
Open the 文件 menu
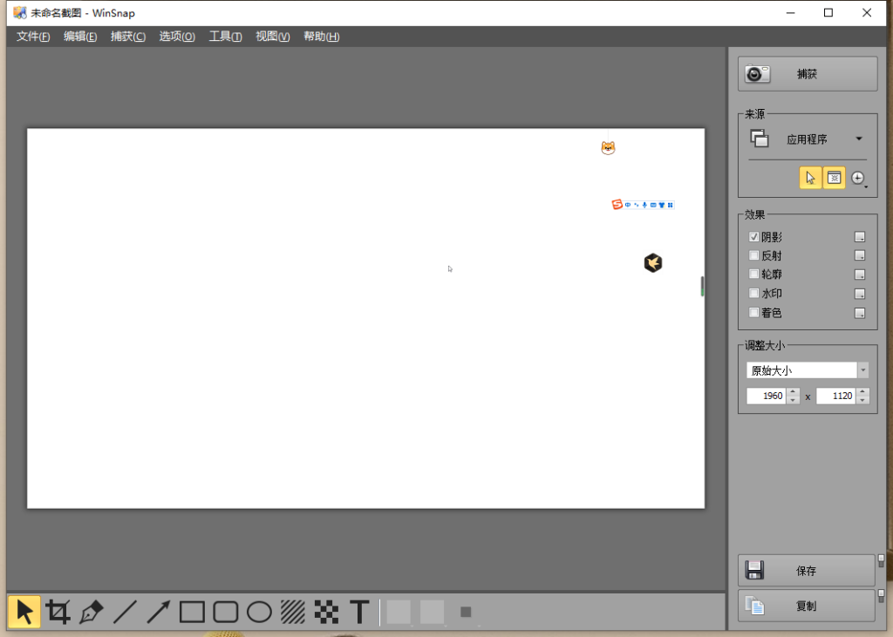[33, 37]
